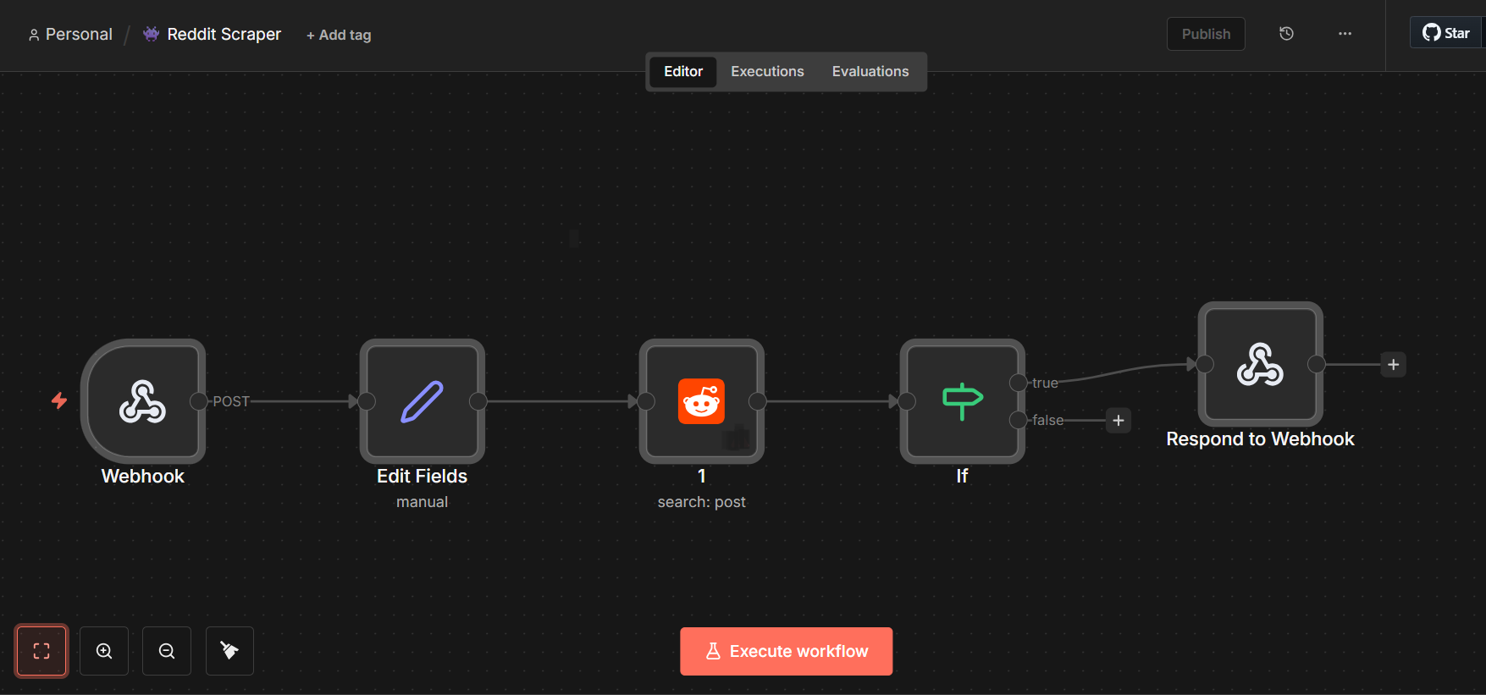Open the three-dot workflow menu
Image resolution: width=1486 pixels, height=695 pixels.
pyautogui.click(x=1345, y=34)
